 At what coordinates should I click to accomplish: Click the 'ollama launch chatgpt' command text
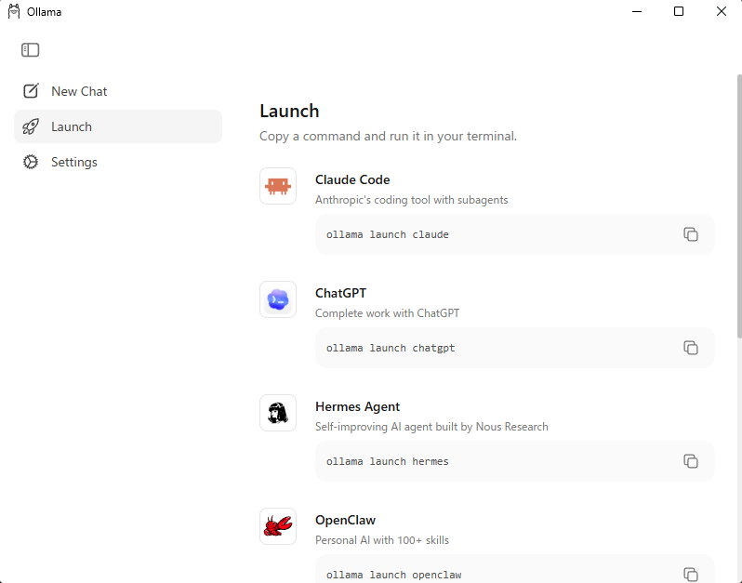(x=391, y=349)
